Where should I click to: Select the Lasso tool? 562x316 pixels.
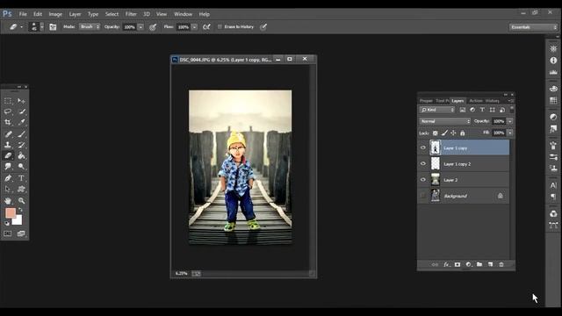tap(8, 111)
